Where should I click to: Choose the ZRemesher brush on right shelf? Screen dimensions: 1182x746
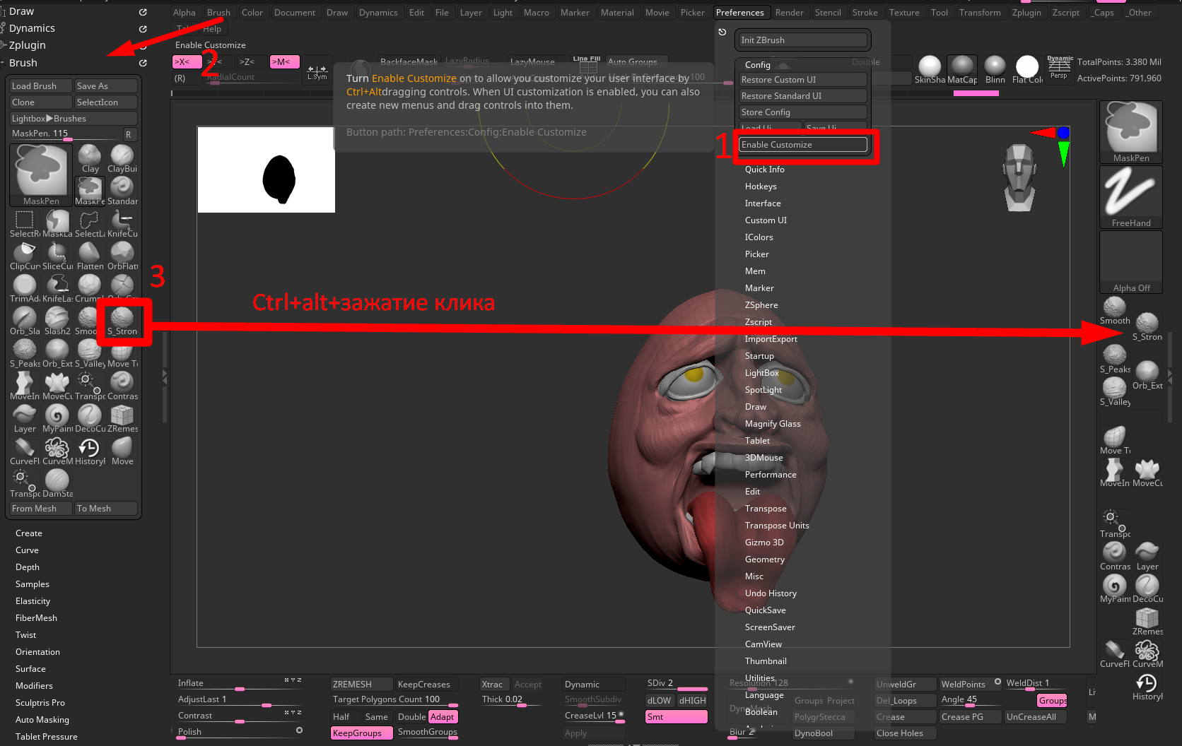pyautogui.click(x=1147, y=622)
